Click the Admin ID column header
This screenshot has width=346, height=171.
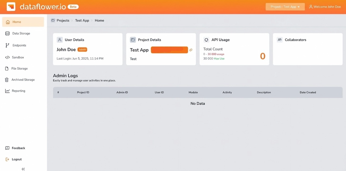(x=122, y=92)
